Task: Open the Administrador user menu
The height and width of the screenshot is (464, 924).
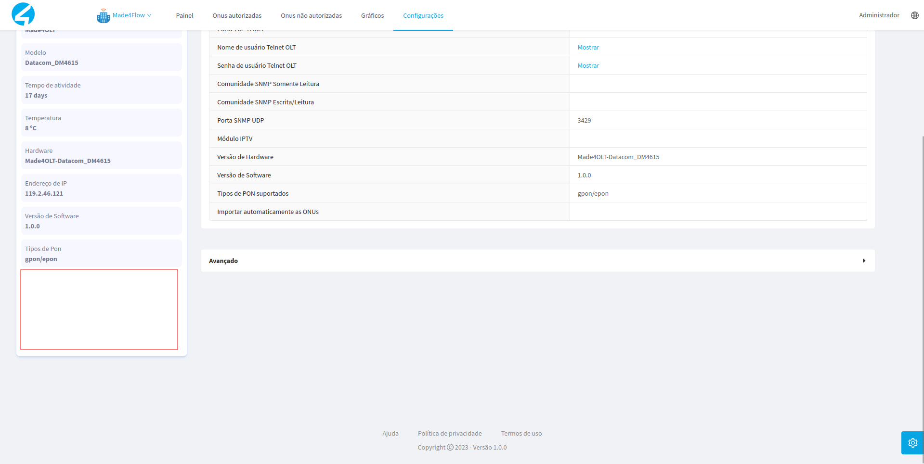Action: 879,15
